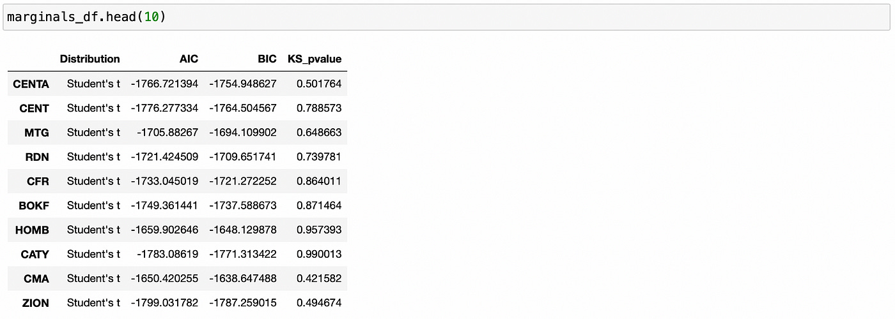Click Student's t in the CENTA row
This screenshot has width=895, height=319.
93,84
